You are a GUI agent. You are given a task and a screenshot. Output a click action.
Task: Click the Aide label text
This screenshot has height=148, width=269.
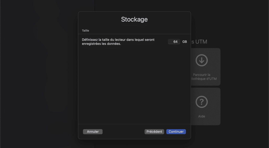pyautogui.click(x=201, y=116)
